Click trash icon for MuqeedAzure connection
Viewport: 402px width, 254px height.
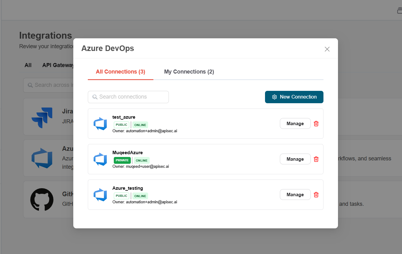pos(316,159)
